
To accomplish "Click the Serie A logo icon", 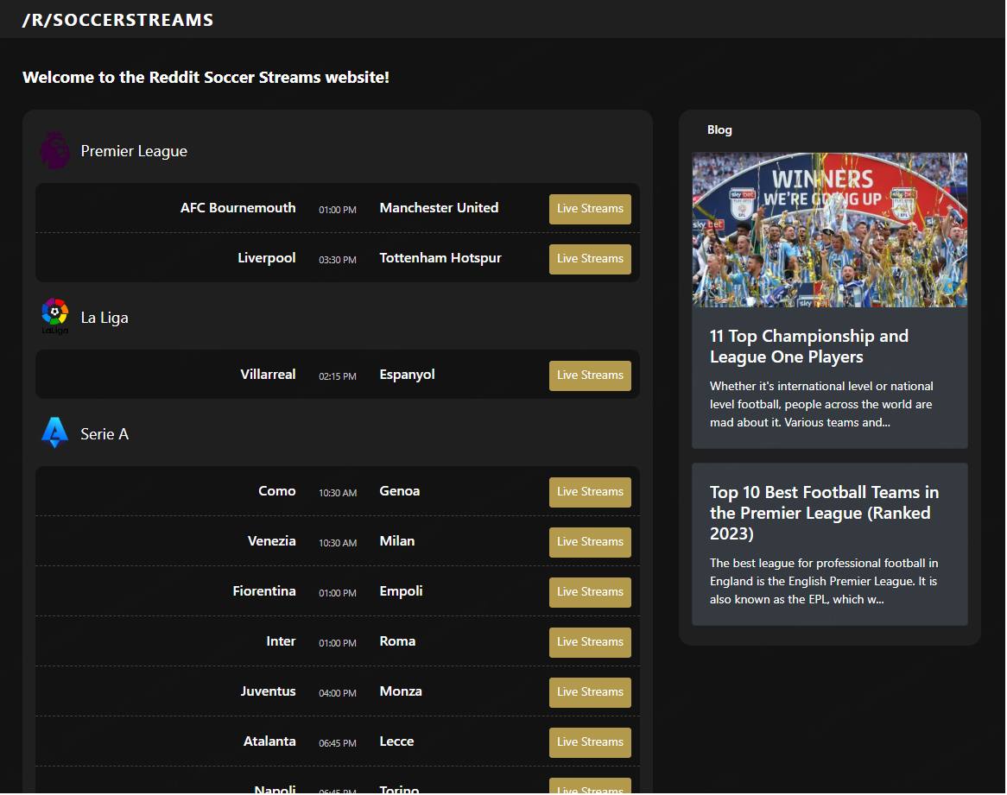I will [x=54, y=433].
